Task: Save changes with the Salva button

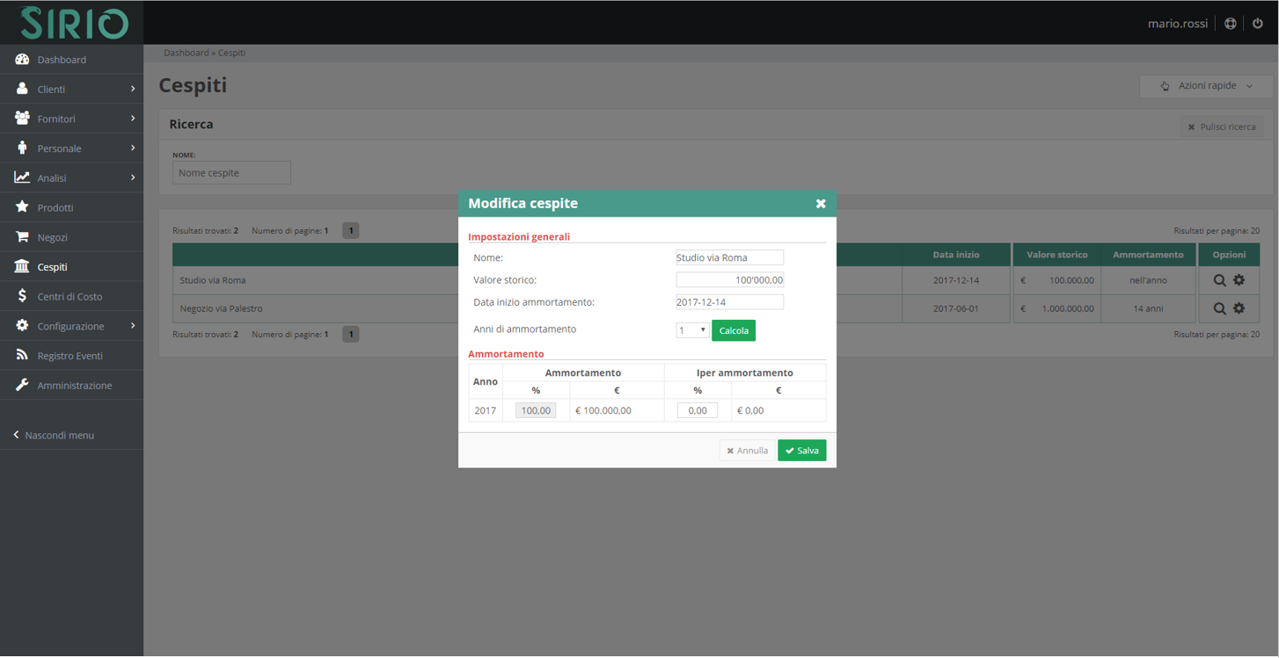Action: click(x=801, y=451)
